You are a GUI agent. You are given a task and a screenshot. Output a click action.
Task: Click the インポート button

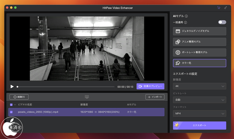click(x=155, y=97)
